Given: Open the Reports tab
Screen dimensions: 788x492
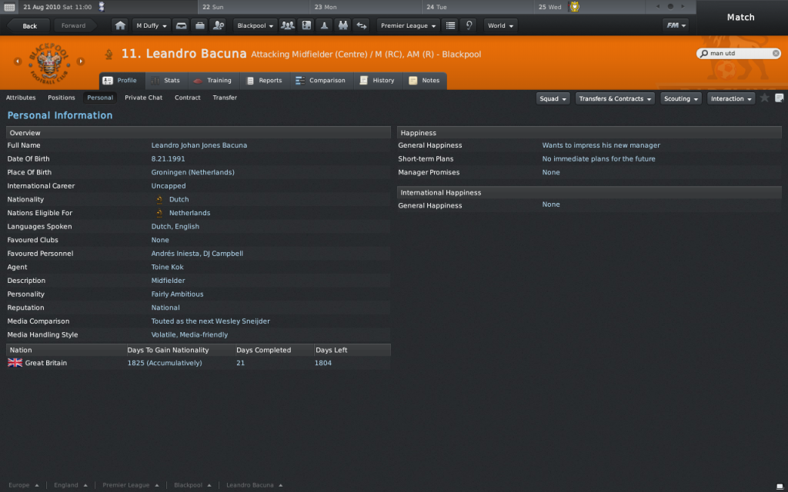Looking at the screenshot, I should point(264,80).
